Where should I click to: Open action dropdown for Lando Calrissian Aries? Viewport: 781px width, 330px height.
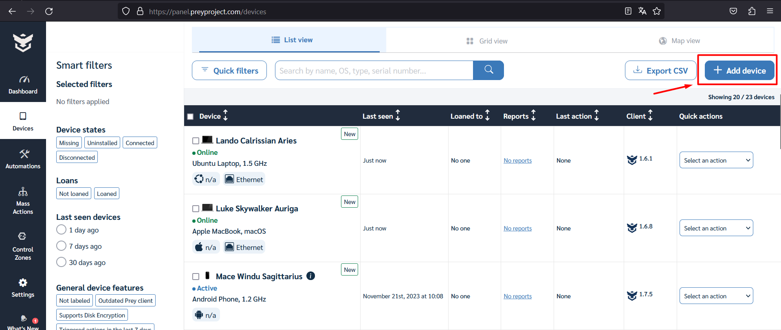[x=716, y=160]
